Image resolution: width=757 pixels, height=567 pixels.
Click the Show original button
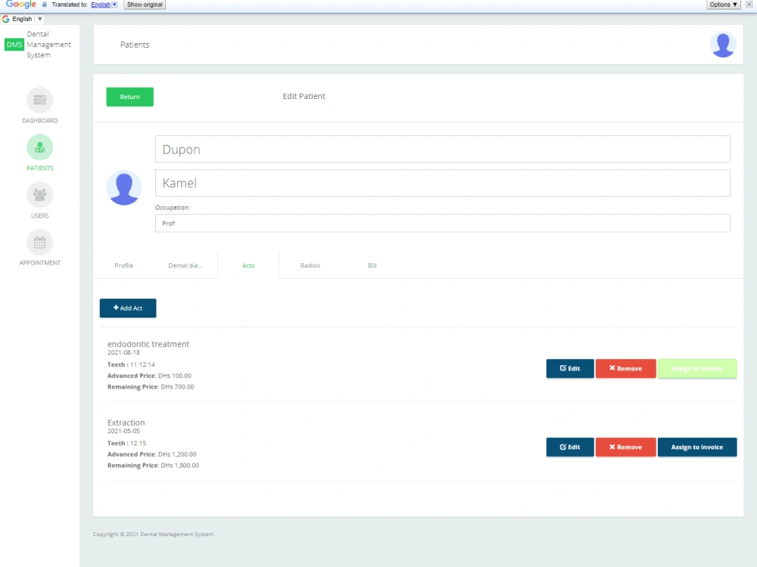(x=145, y=5)
